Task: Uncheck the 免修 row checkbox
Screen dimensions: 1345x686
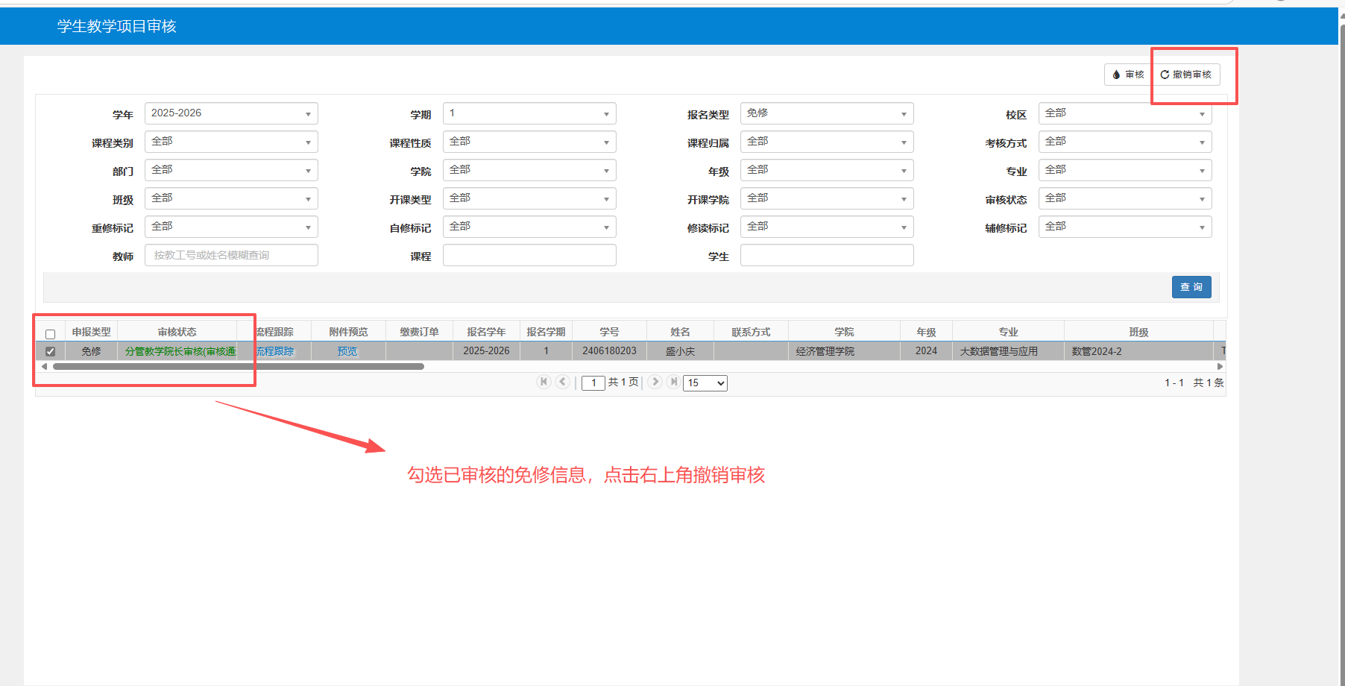Action: 51,351
